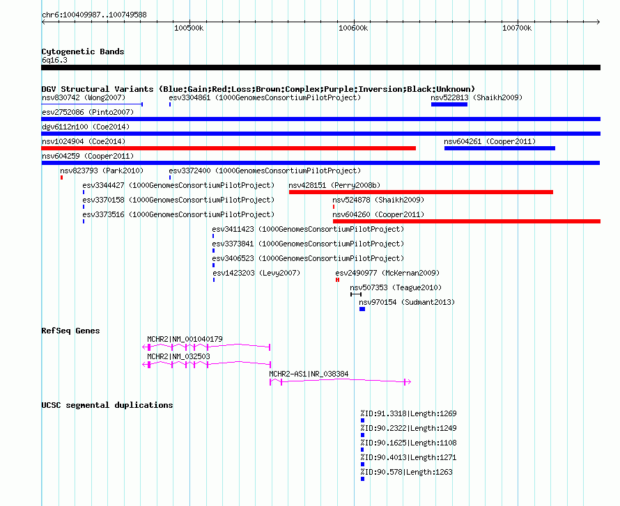620x506 pixels.
Task: Select segmental duplication %ID:90.578 Length:1263
Action: click(406, 472)
